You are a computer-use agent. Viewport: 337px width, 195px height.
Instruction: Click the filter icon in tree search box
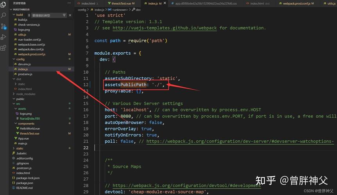pyautogui.click(x=64, y=15)
